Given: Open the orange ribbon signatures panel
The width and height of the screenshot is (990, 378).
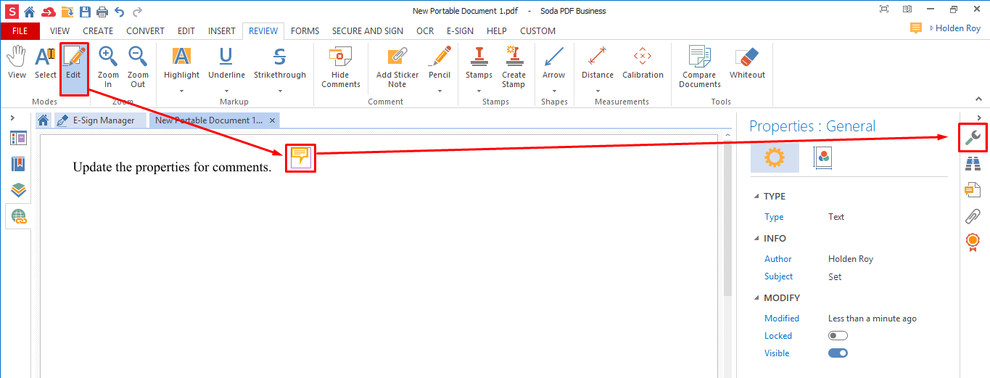Looking at the screenshot, I should tap(973, 242).
